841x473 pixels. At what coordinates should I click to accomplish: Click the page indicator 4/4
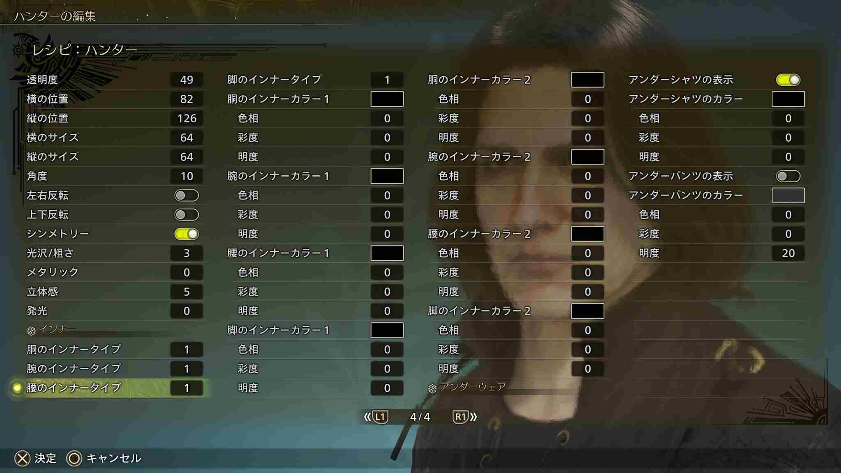(420, 417)
